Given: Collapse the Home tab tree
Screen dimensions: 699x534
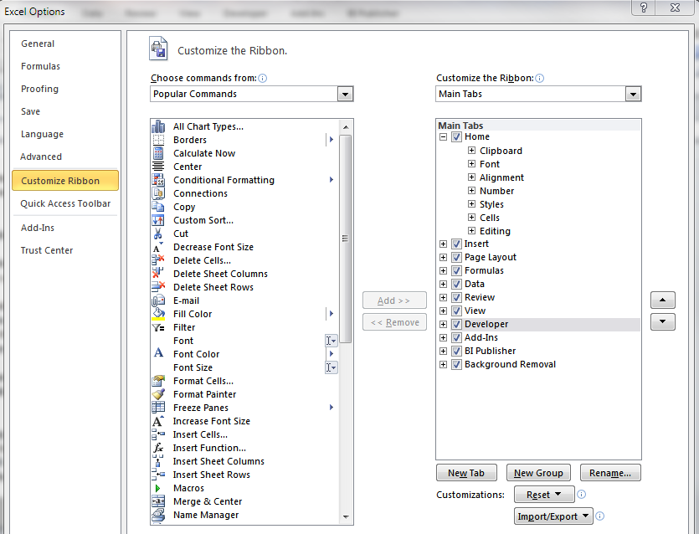Looking at the screenshot, I should click(x=443, y=136).
